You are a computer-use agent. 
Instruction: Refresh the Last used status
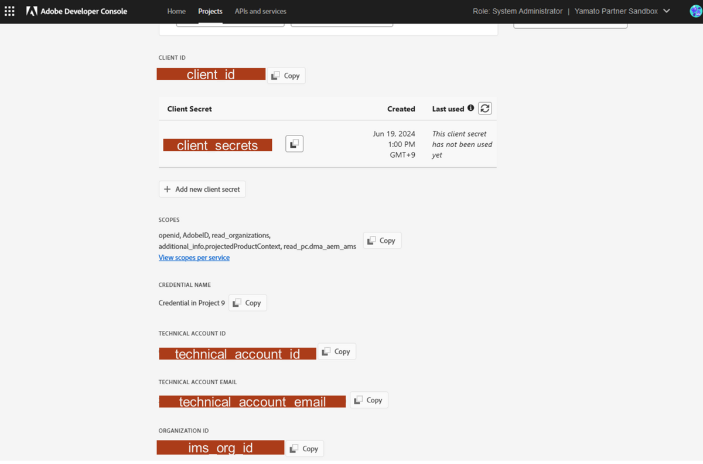pyautogui.click(x=484, y=108)
